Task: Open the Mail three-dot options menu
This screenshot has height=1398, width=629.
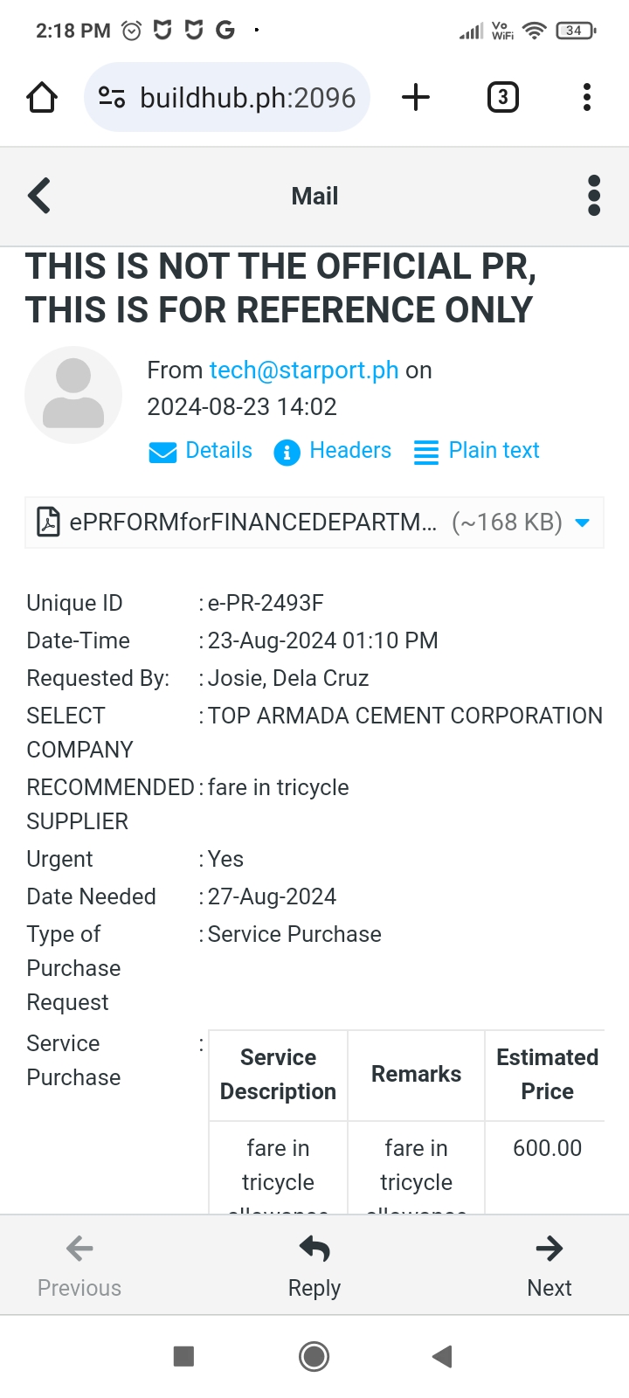Action: point(594,196)
